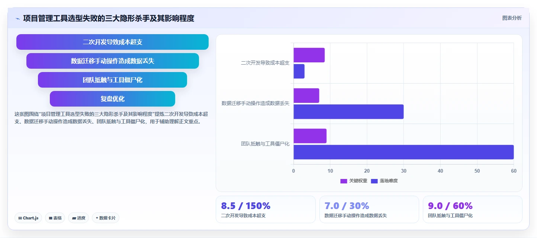Click the 数据卡片 tag chip
Image resolution: width=537 pixels, height=238 pixels.
(106, 218)
